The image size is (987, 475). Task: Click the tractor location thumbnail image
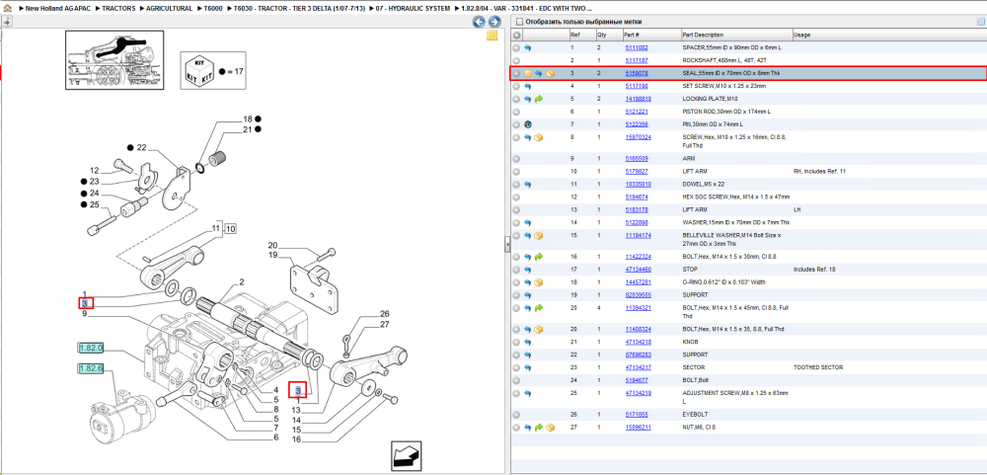click(114, 58)
